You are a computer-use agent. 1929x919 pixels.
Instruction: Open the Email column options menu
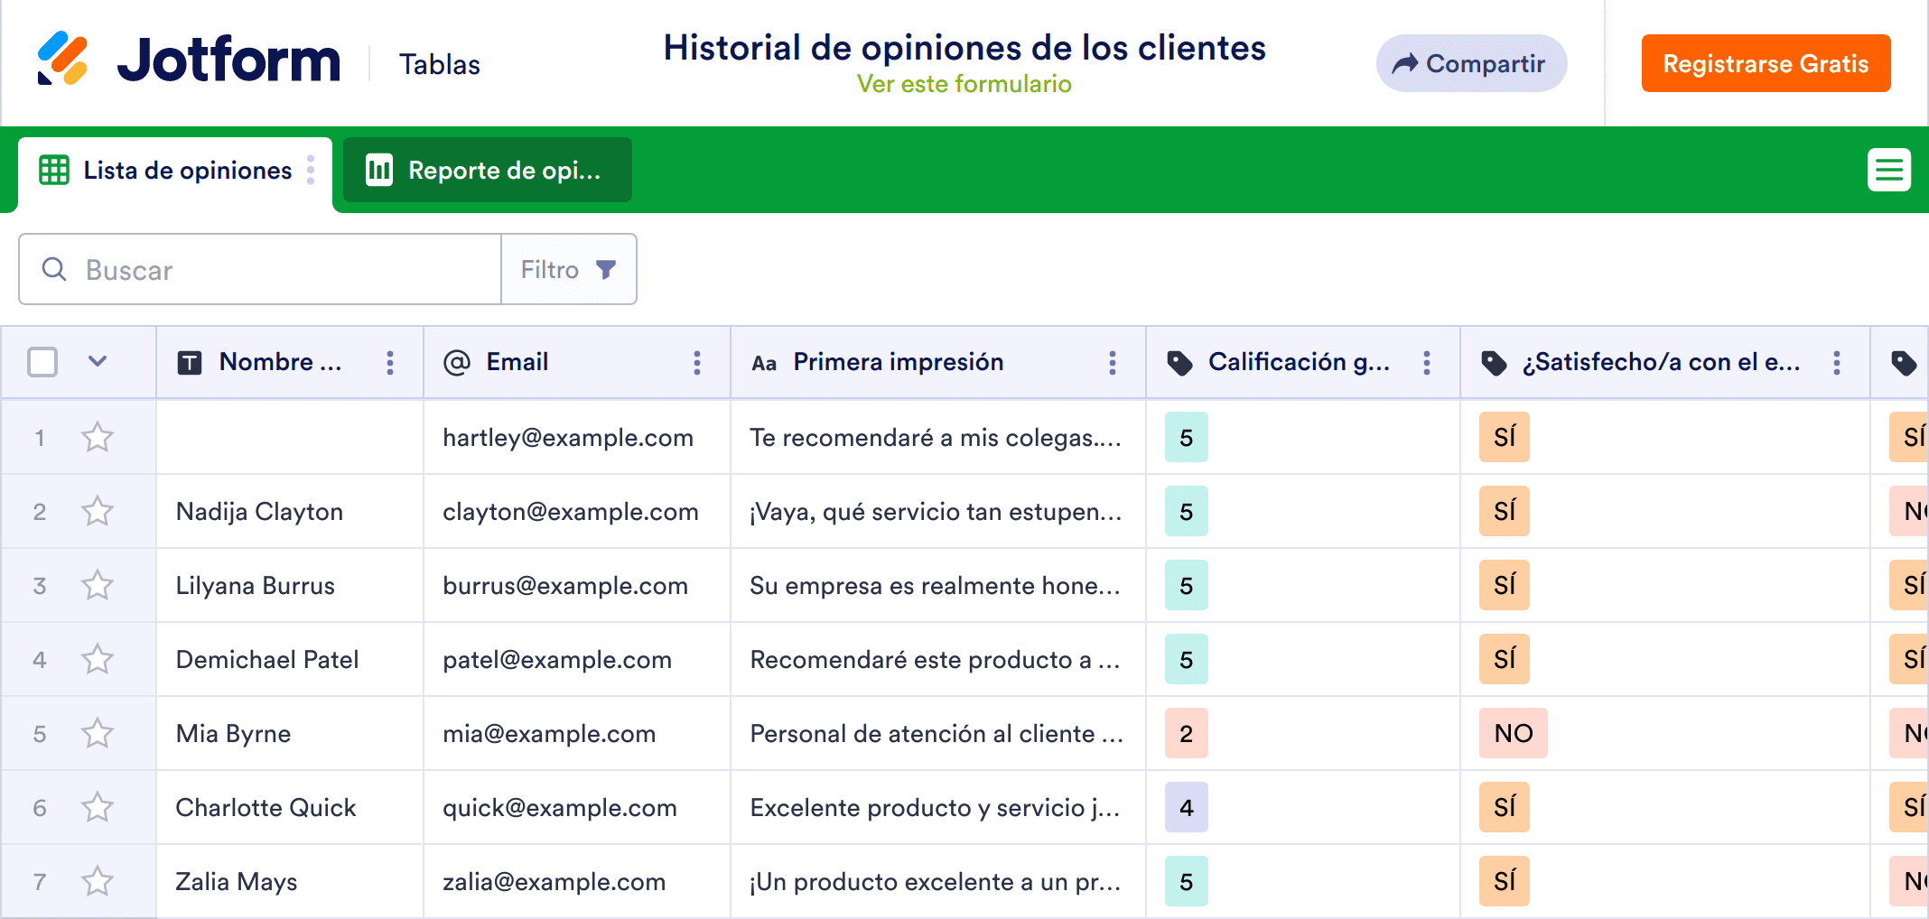pos(696,362)
